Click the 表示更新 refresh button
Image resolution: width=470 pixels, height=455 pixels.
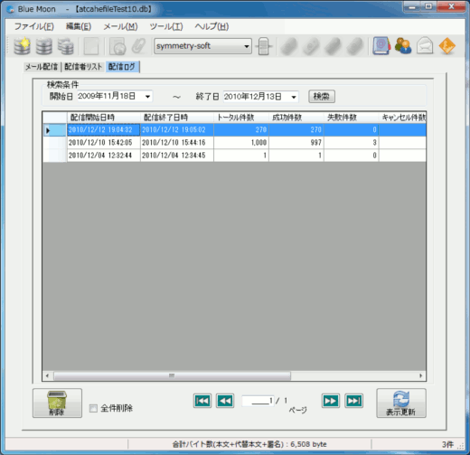(401, 403)
